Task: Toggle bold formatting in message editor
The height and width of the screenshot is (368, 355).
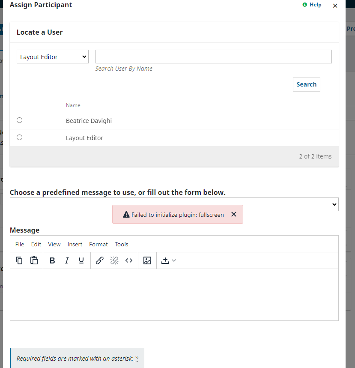Action: [x=52, y=260]
